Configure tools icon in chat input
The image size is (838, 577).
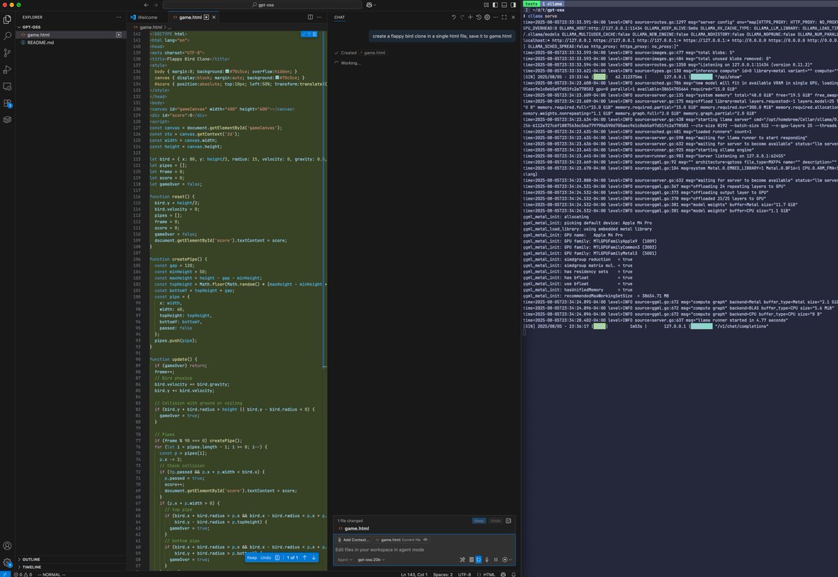coord(462,560)
